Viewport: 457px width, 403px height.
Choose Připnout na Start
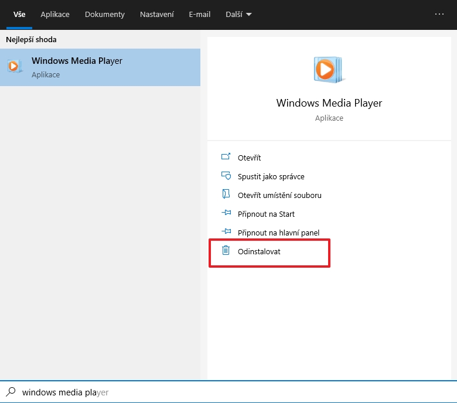(x=266, y=214)
